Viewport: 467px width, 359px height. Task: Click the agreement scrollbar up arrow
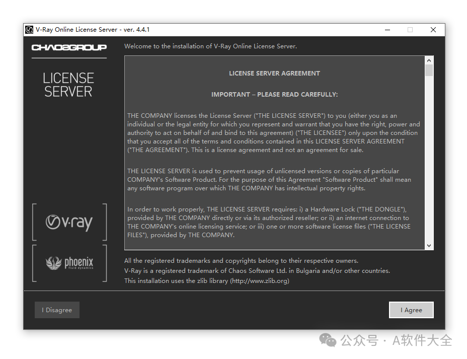click(429, 60)
